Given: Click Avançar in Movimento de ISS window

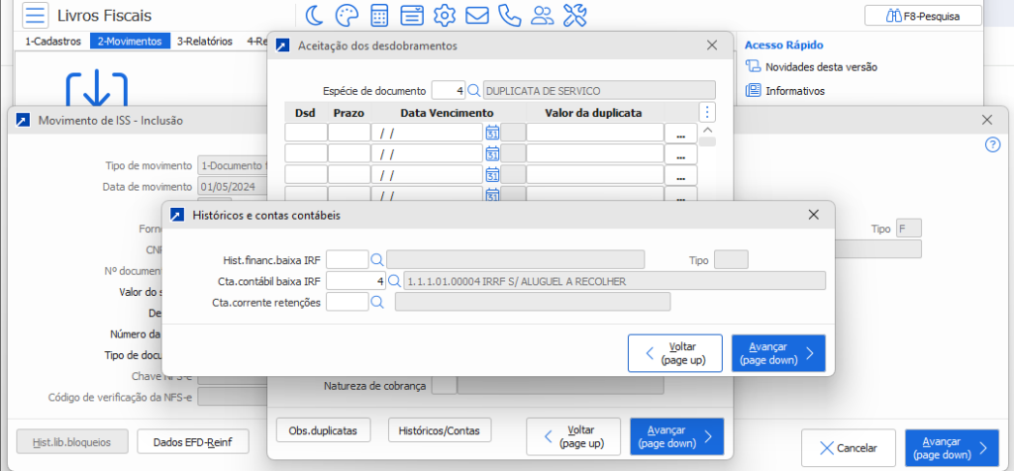Looking at the screenshot, I should point(952,447).
